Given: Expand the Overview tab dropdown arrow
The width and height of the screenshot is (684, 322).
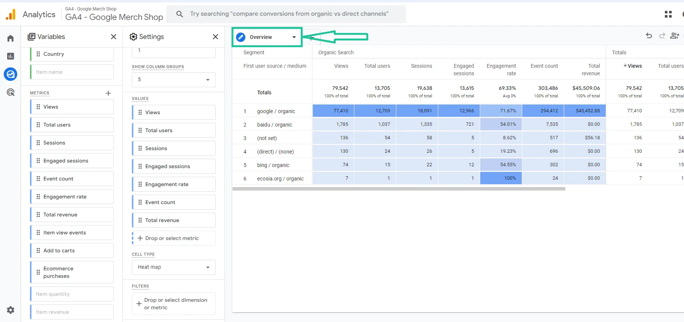Looking at the screenshot, I should pyautogui.click(x=294, y=37).
